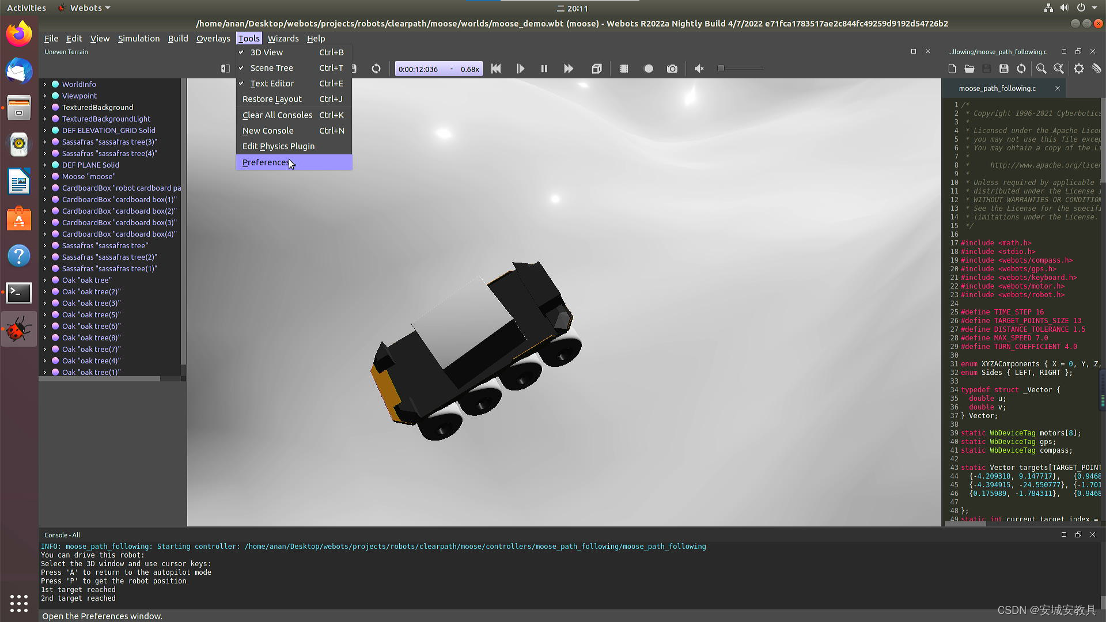
Task: Click the moose robot in 3D view
Action: tap(475, 351)
